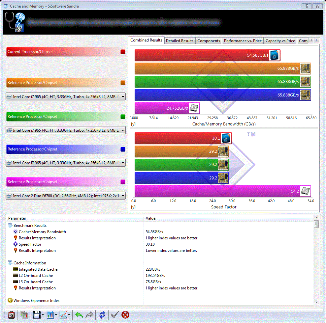Click the Value column header
The width and height of the screenshot is (326, 323).
[228, 218]
